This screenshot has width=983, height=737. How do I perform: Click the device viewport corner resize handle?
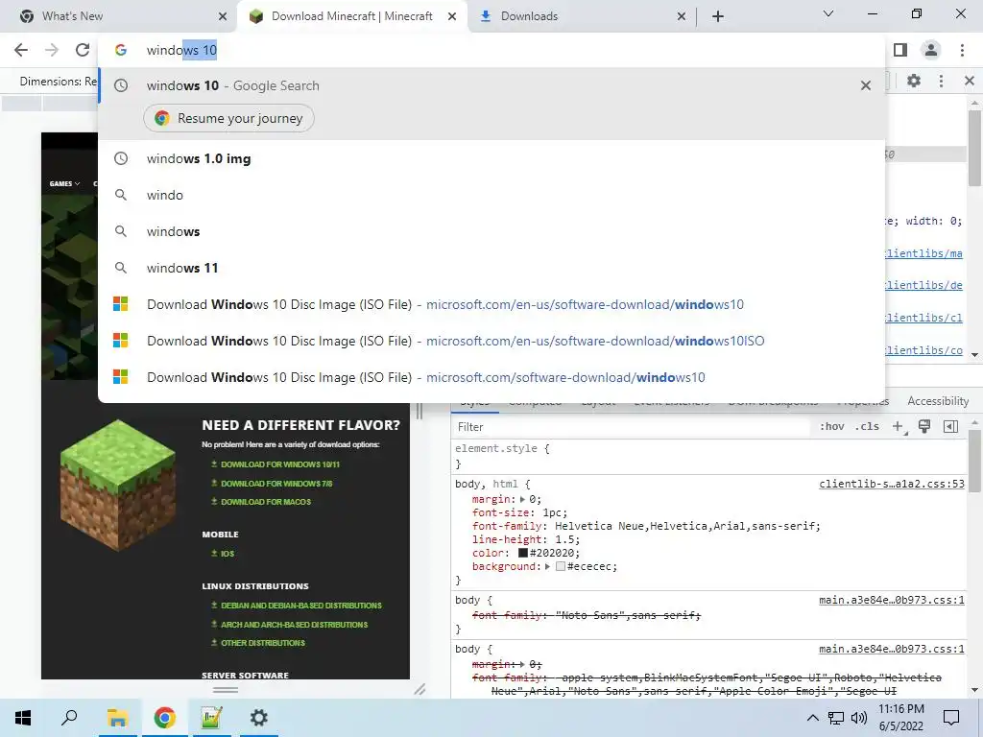(420, 689)
